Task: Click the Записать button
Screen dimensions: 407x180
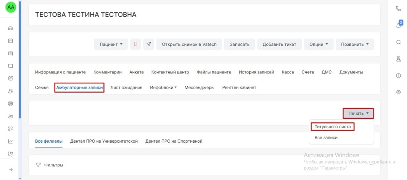Action: coord(239,44)
